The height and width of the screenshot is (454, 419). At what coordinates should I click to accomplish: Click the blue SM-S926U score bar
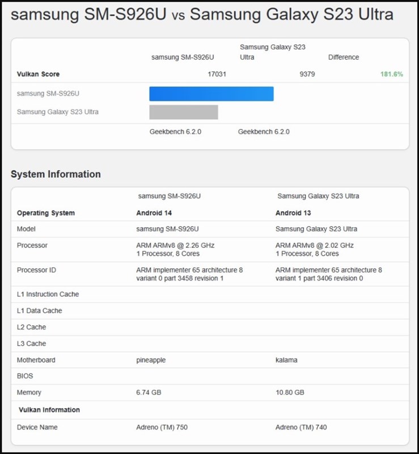tap(211, 94)
